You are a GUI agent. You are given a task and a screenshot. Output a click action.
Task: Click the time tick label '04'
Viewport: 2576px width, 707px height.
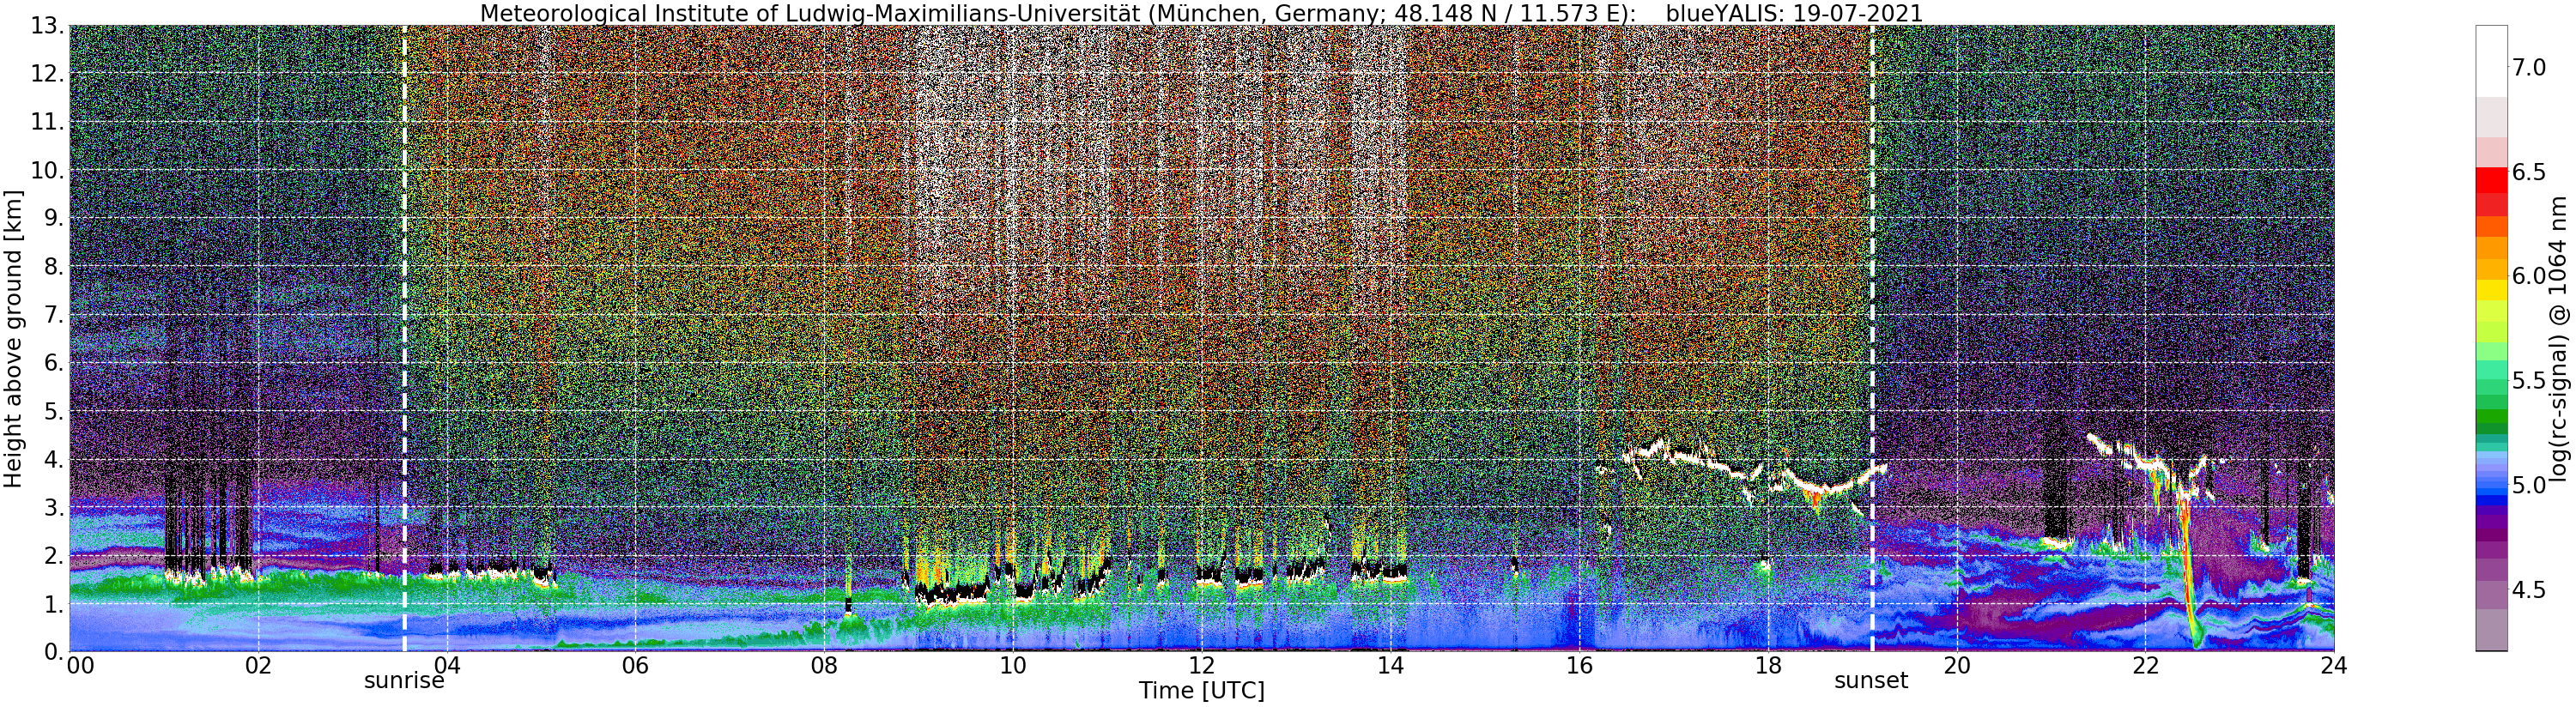(447, 666)
